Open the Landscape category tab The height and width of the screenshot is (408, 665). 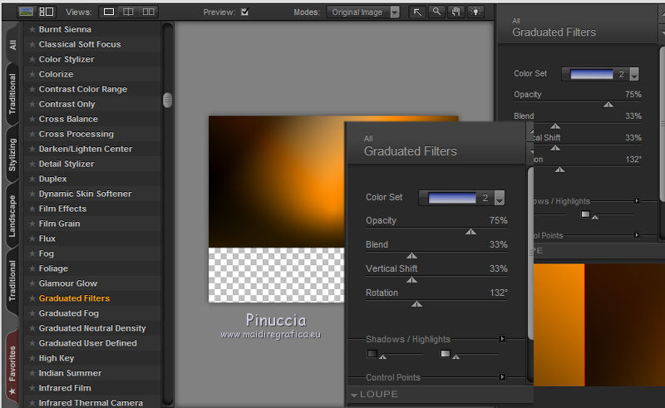[12, 216]
